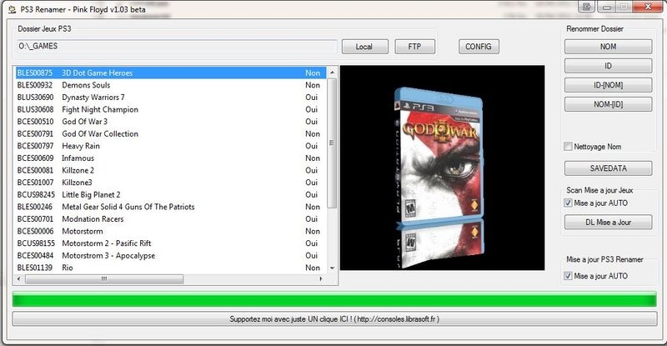Viewport: 667px width, 346px height.
Task: Select the Killzone3 row
Action: 171,182
